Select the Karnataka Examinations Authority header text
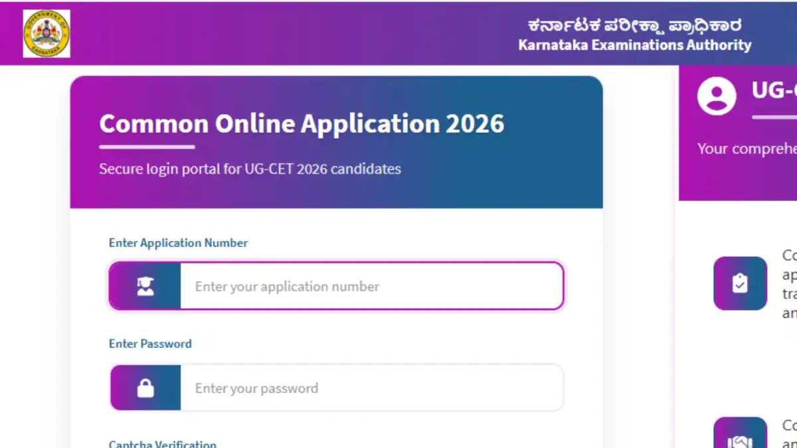Image resolution: width=797 pixels, height=448 pixels. click(x=635, y=45)
